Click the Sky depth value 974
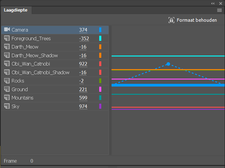The image size is (225, 168). coord(83,106)
